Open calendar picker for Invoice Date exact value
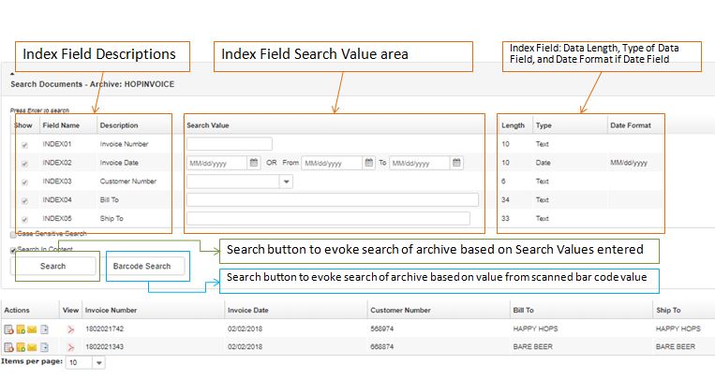The image size is (715, 379). pyautogui.click(x=254, y=163)
